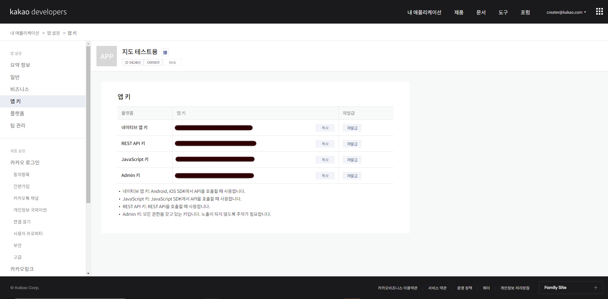Click the 네이티브 앱 키 row label
Image resolution: width=608 pixels, height=299 pixels.
(x=134, y=128)
